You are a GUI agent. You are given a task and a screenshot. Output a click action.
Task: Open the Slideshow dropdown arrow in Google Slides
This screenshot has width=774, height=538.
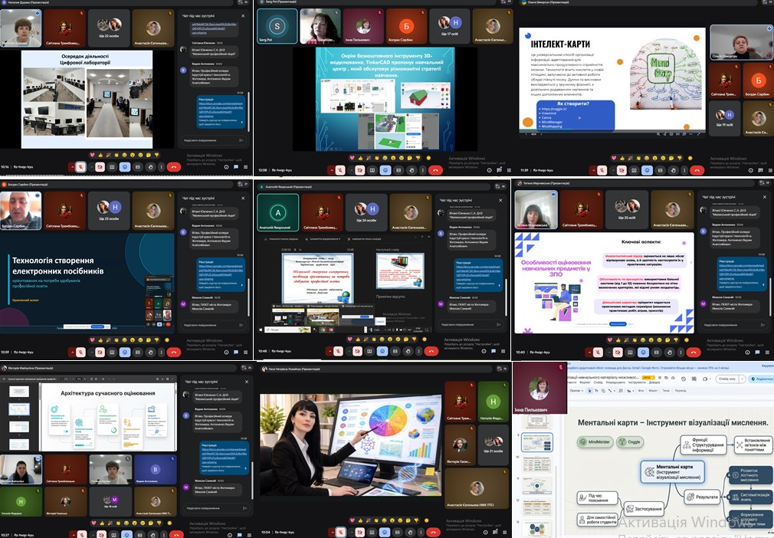click(741, 379)
